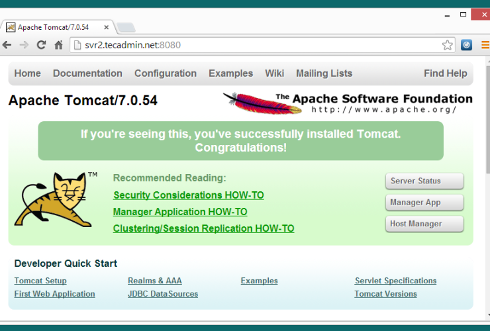Click the browser back arrow
This screenshot has width=490, height=331.
click(7, 45)
